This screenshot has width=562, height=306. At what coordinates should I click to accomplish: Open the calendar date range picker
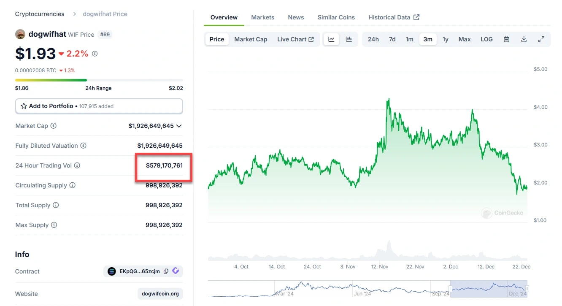coord(506,39)
